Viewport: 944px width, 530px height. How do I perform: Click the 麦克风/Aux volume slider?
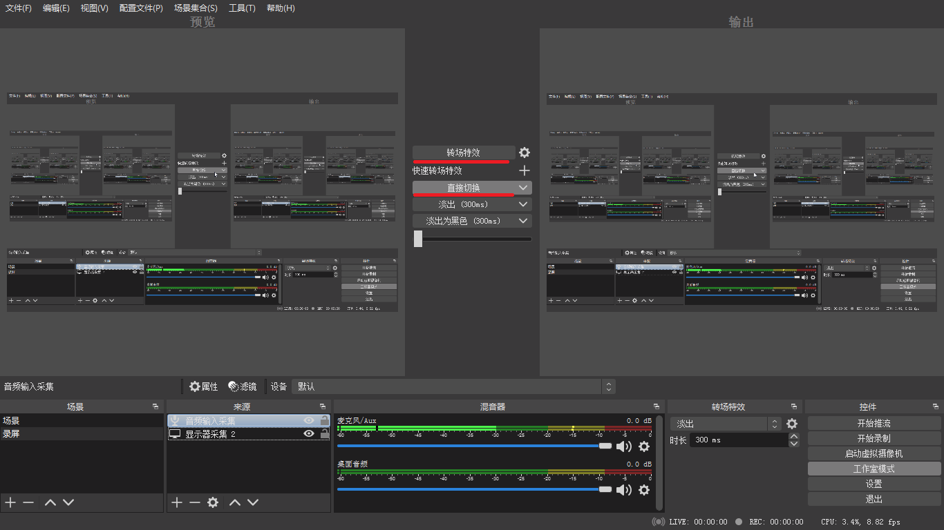470,446
